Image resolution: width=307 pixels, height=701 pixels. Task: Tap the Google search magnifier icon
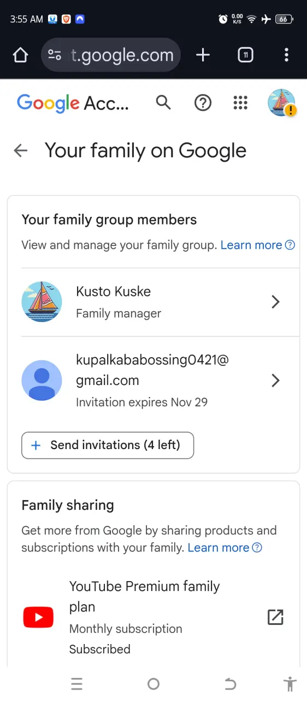pyautogui.click(x=163, y=102)
